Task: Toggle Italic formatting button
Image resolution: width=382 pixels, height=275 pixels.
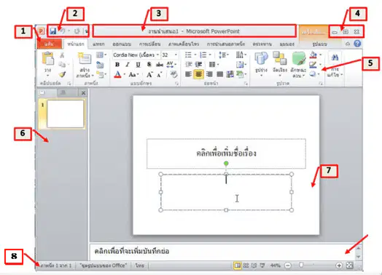Action: click(128, 65)
